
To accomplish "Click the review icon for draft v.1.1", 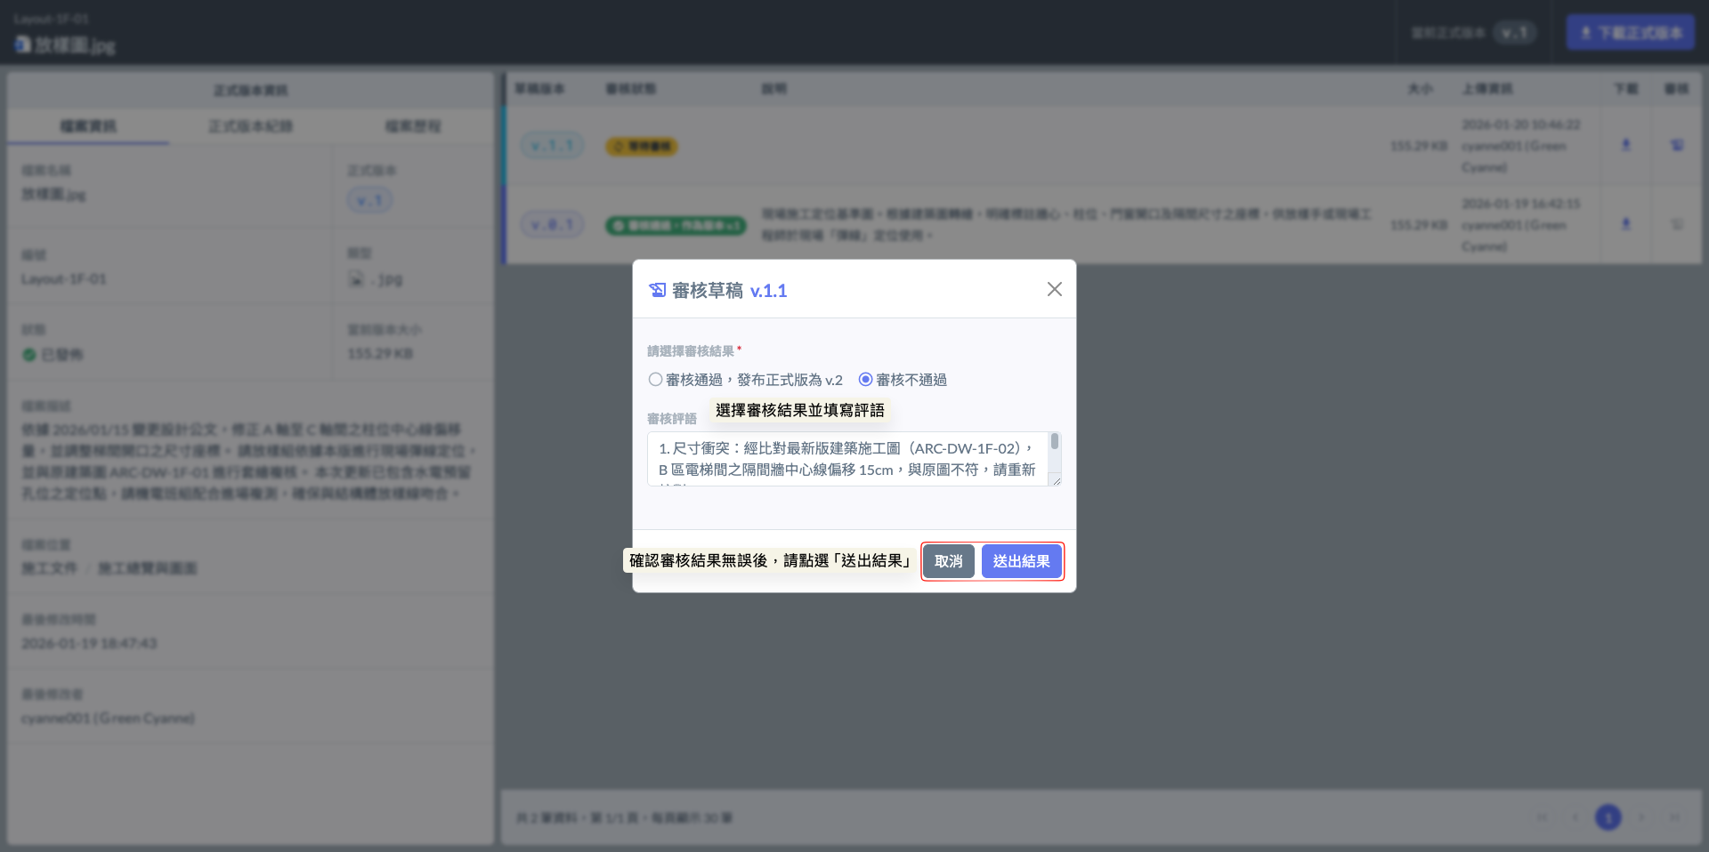I will coord(1676,145).
